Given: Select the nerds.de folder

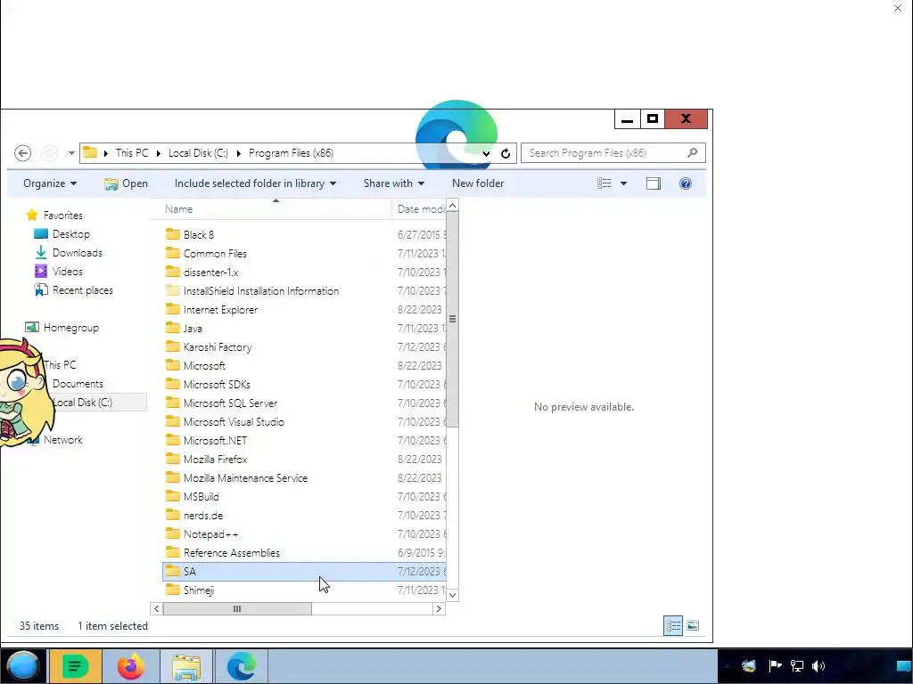Looking at the screenshot, I should 304,516.
